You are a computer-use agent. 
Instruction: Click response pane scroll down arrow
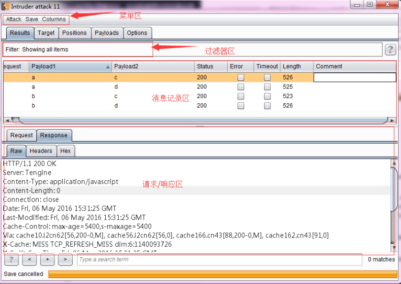pos(394,248)
